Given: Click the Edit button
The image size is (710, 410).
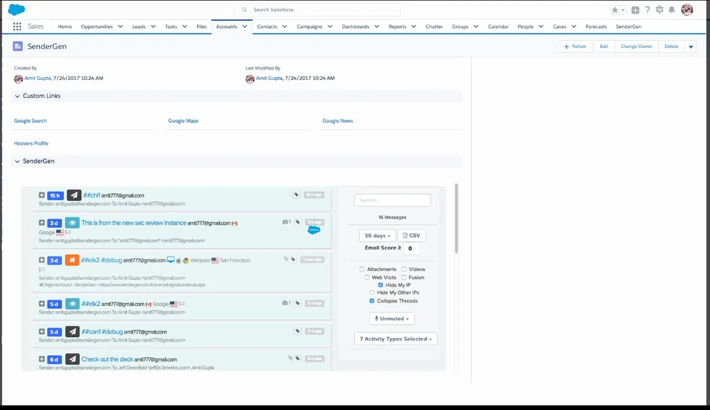Looking at the screenshot, I should pos(604,47).
